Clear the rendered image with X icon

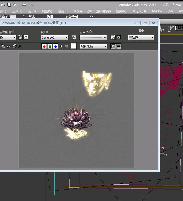click(x=20, y=46)
